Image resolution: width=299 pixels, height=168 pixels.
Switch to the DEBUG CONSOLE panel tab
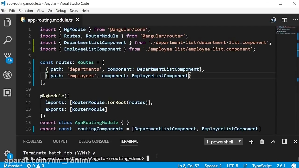pyautogui.click(x=94, y=141)
